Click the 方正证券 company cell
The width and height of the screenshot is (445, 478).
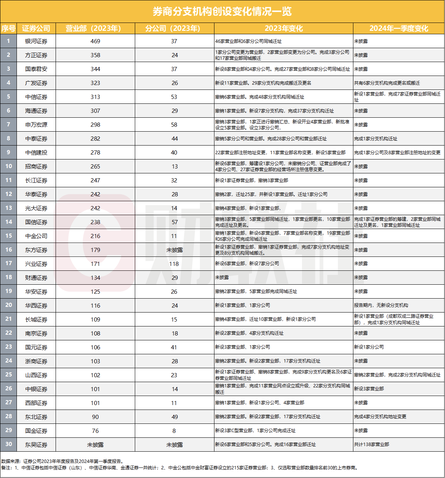click(x=36, y=55)
